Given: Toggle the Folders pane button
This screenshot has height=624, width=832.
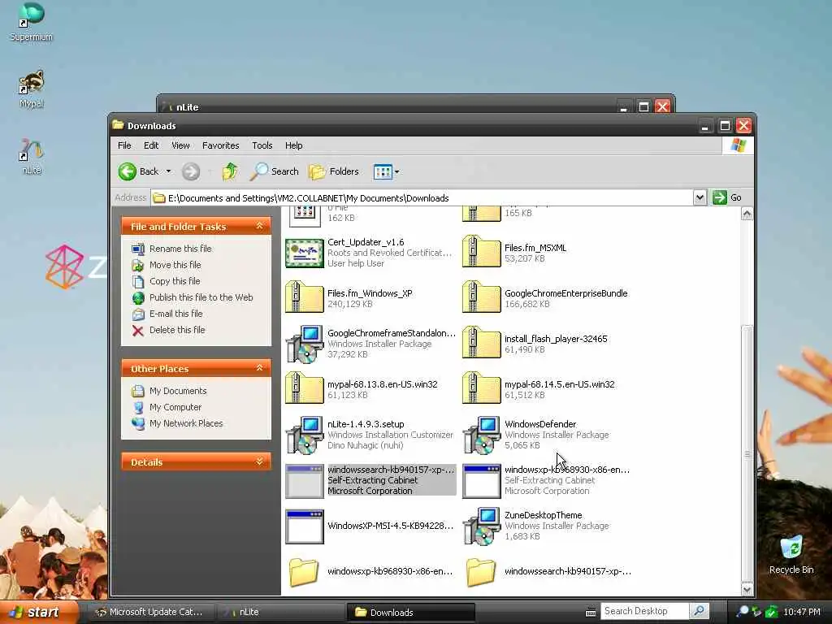Looking at the screenshot, I should tap(334, 171).
